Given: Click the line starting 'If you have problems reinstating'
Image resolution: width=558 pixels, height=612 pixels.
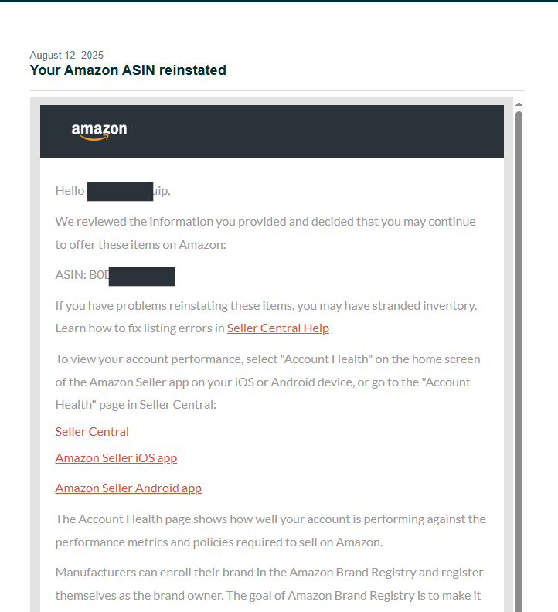Looking at the screenshot, I should (x=266, y=305).
